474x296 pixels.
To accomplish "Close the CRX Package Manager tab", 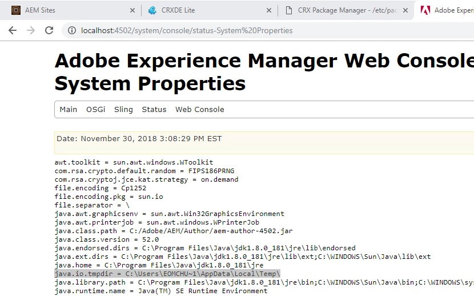I will pos(405,10).
